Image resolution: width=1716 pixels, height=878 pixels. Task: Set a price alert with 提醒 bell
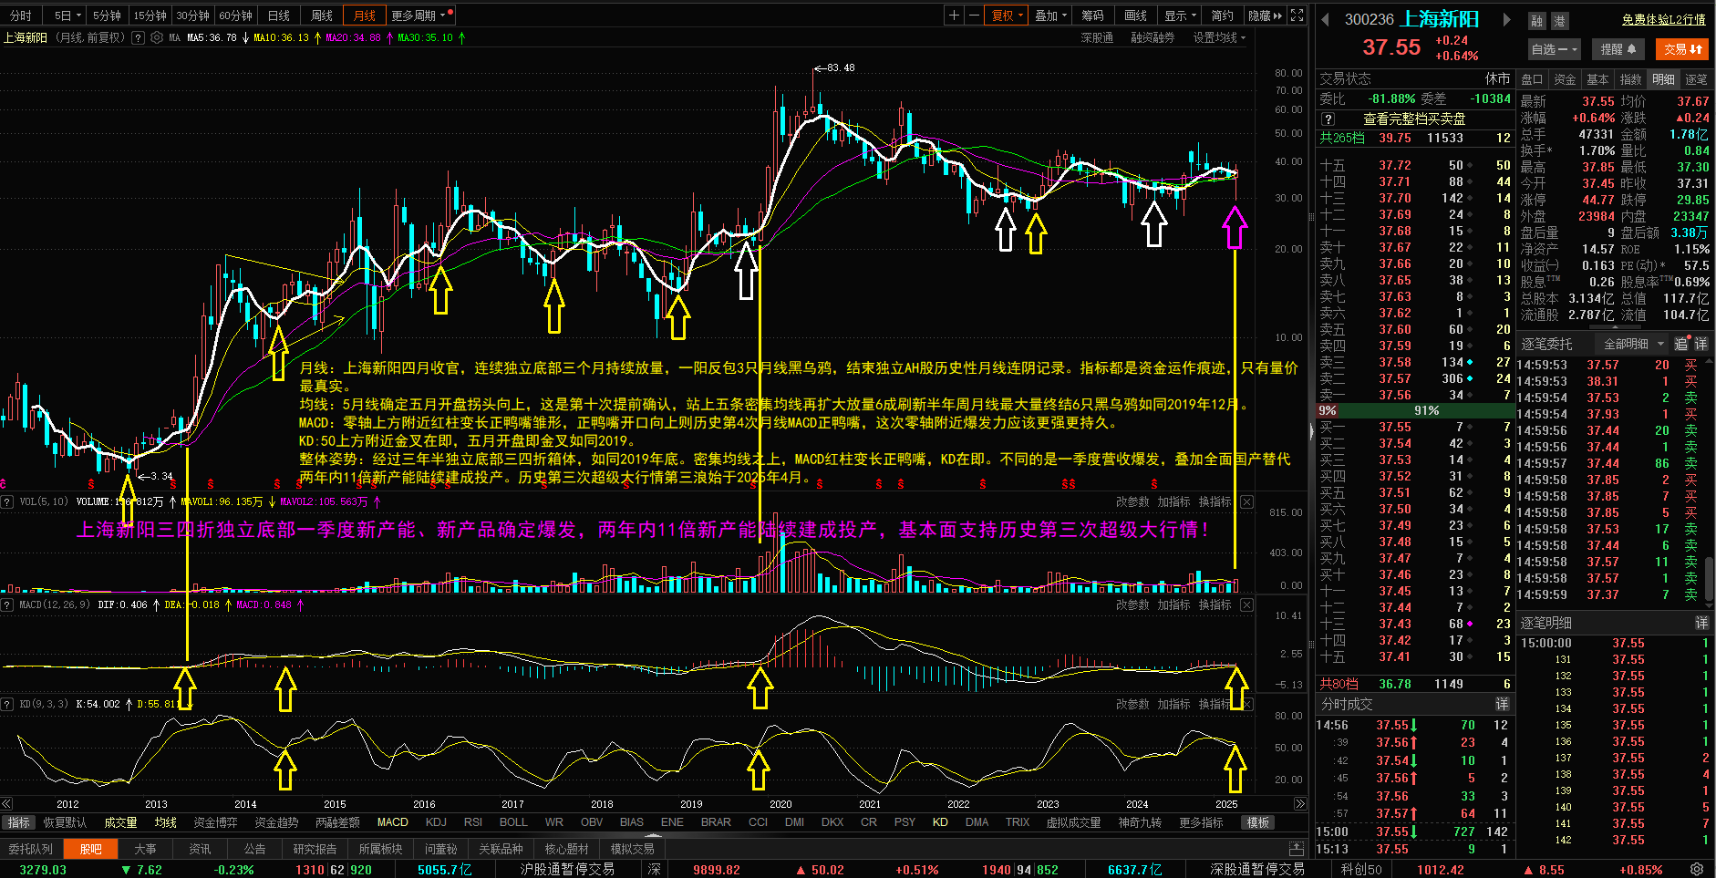point(1618,49)
